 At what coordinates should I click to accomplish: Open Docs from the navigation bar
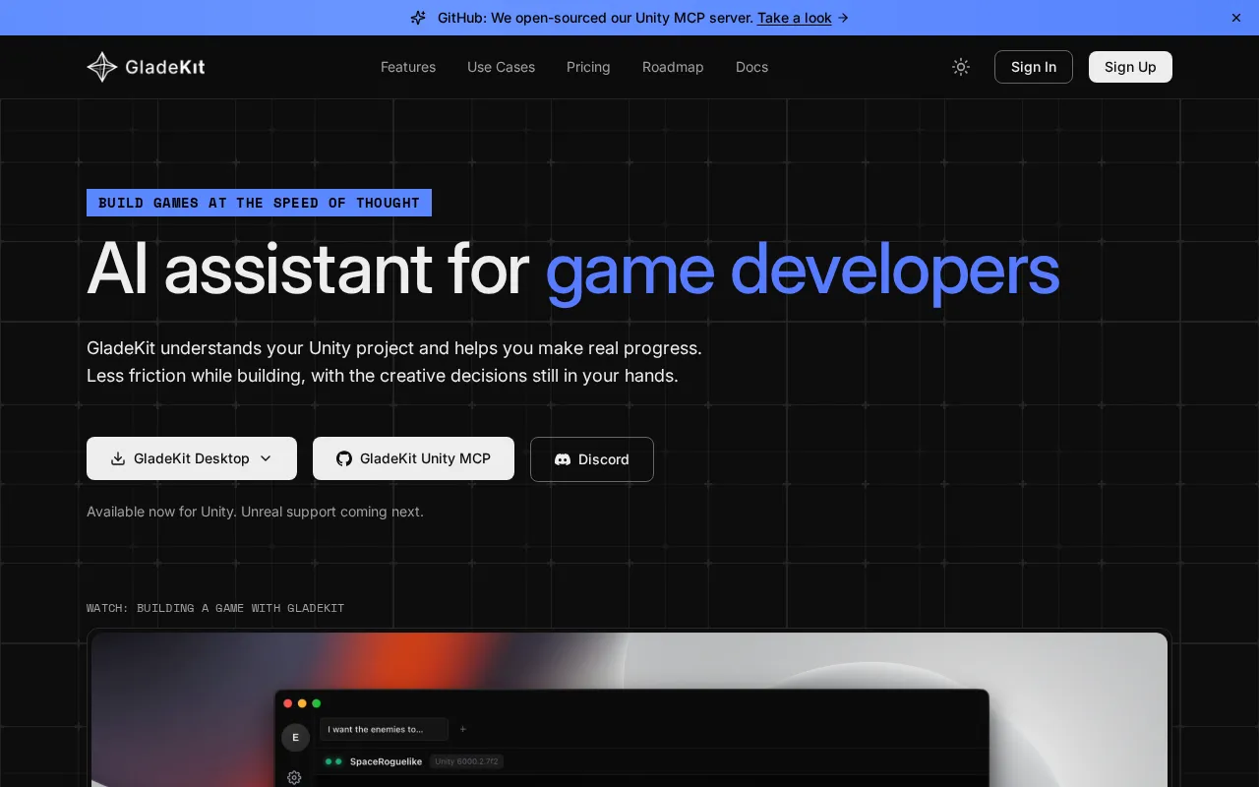point(751,67)
